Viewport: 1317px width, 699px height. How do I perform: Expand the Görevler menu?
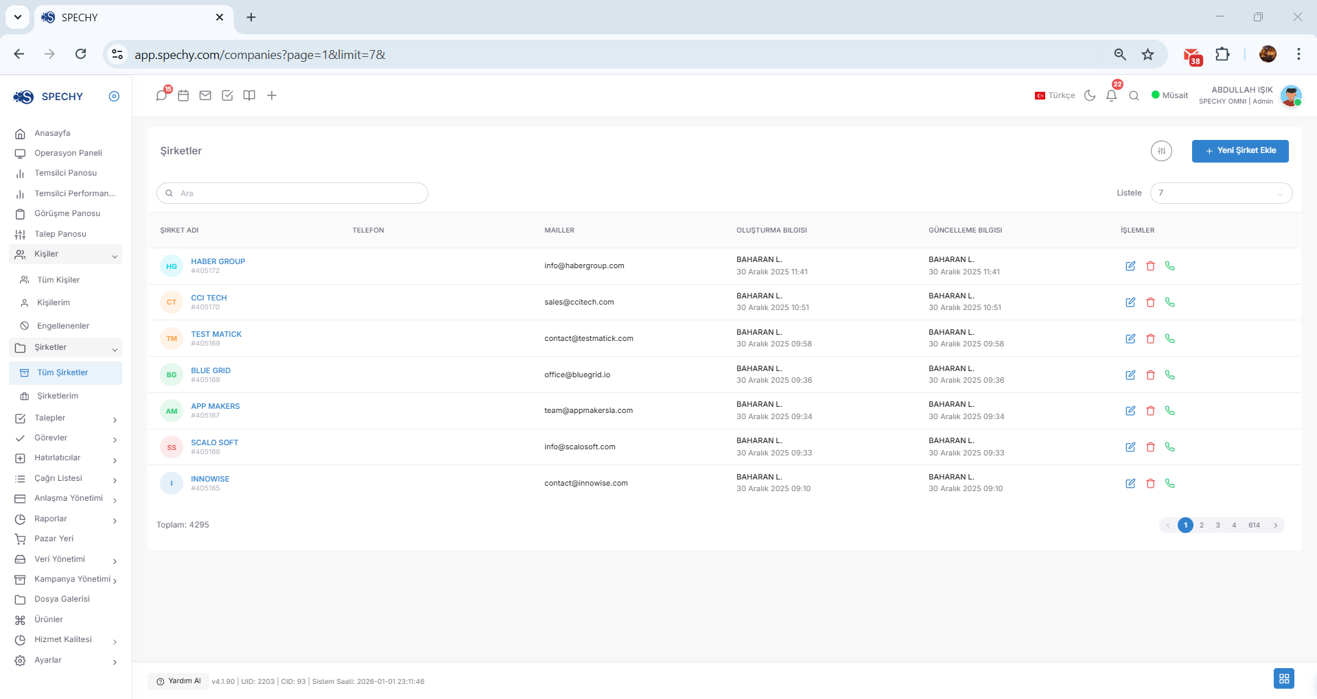(x=66, y=438)
